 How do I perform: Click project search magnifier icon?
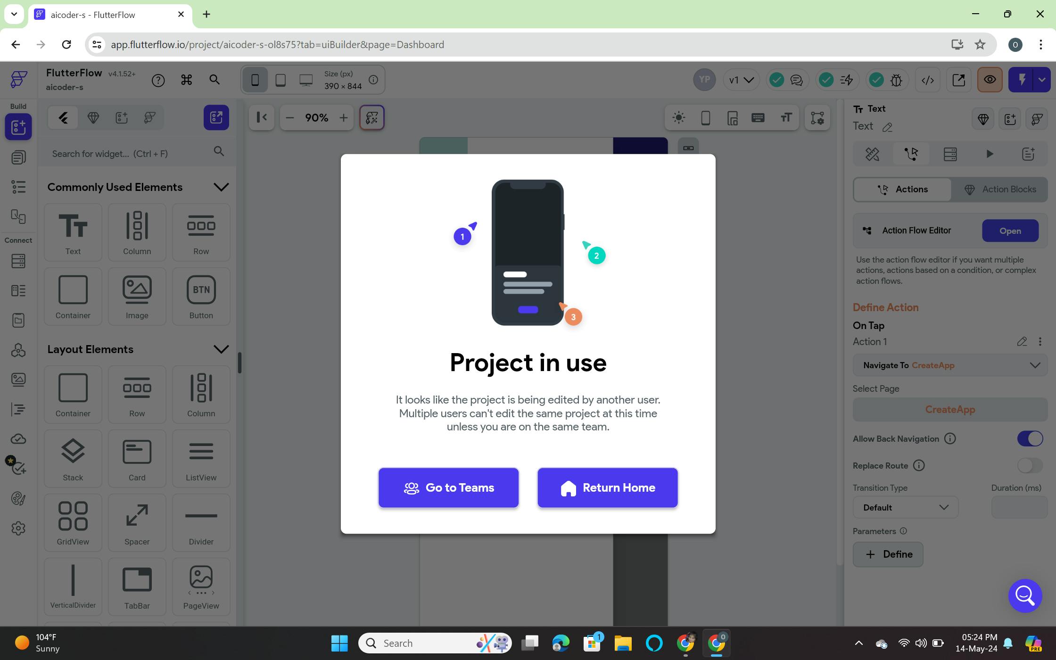214,80
